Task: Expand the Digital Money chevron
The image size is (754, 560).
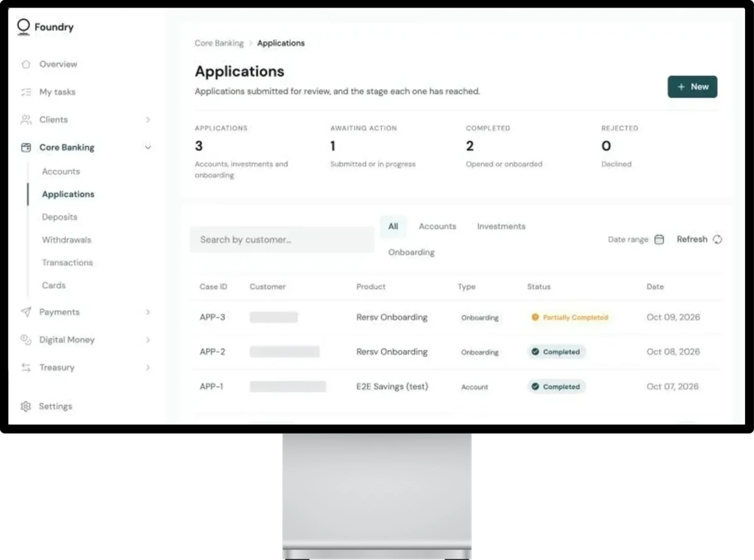Action: point(148,340)
